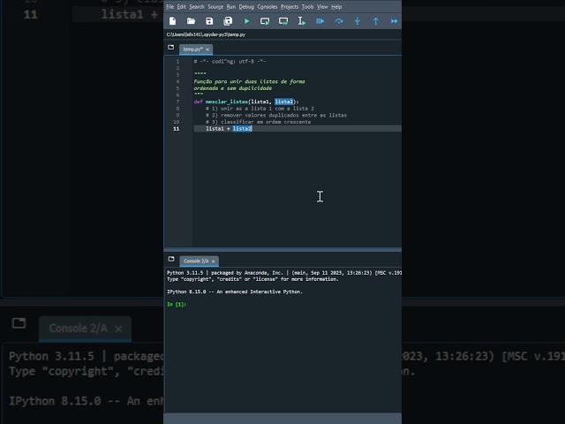Click the file path C:\Users...temp.py text
Viewport: 565px width, 424px height.
tap(206, 34)
